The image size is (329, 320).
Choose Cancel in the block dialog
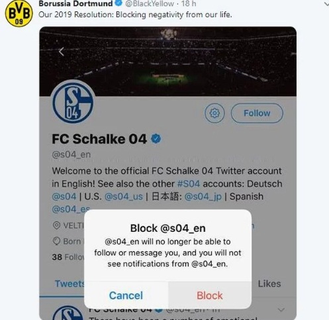click(126, 295)
